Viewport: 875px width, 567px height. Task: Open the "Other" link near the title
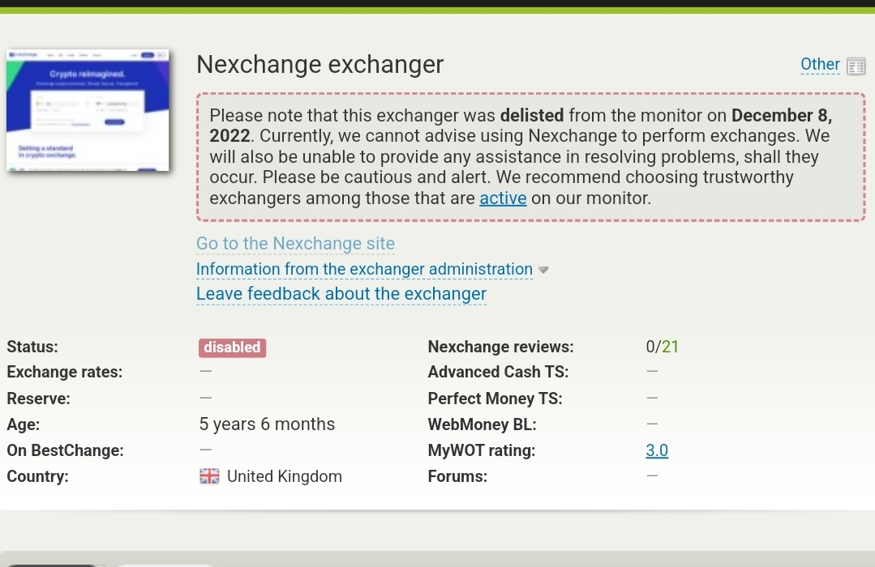820,65
